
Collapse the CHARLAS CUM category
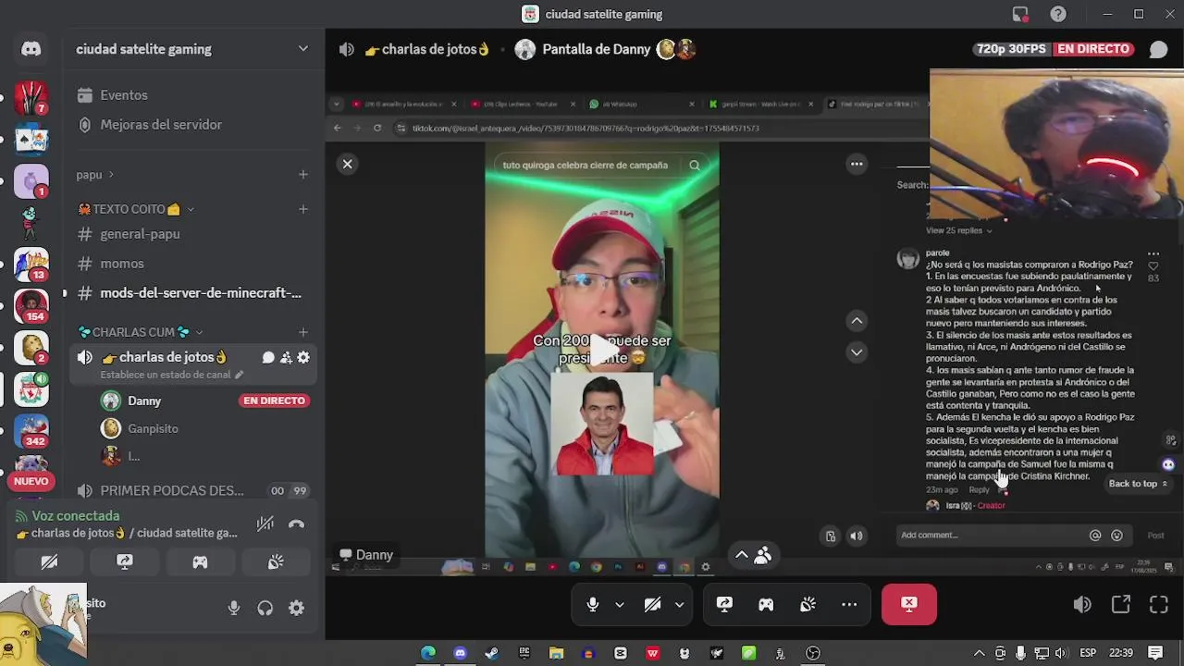(141, 332)
